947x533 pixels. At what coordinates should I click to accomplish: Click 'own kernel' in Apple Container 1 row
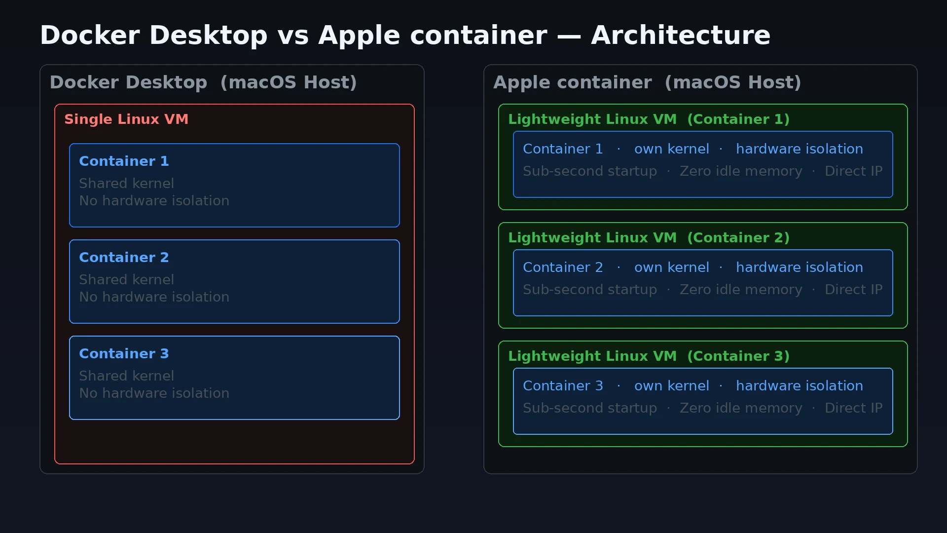coord(672,149)
